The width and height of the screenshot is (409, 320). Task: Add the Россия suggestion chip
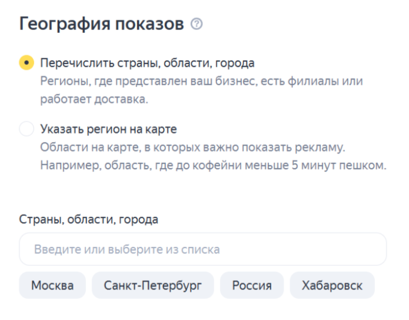(252, 286)
